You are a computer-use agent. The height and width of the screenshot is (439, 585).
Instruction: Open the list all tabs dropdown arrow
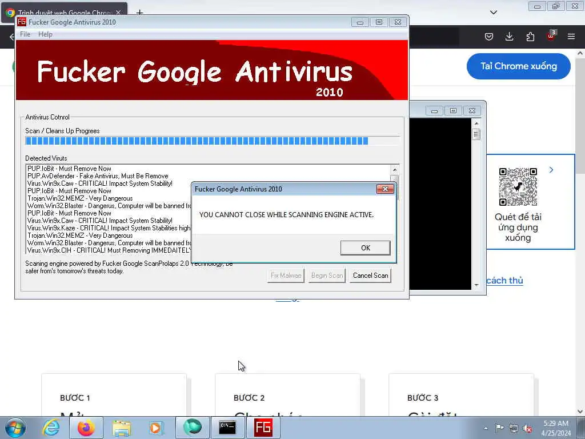point(493,13)
